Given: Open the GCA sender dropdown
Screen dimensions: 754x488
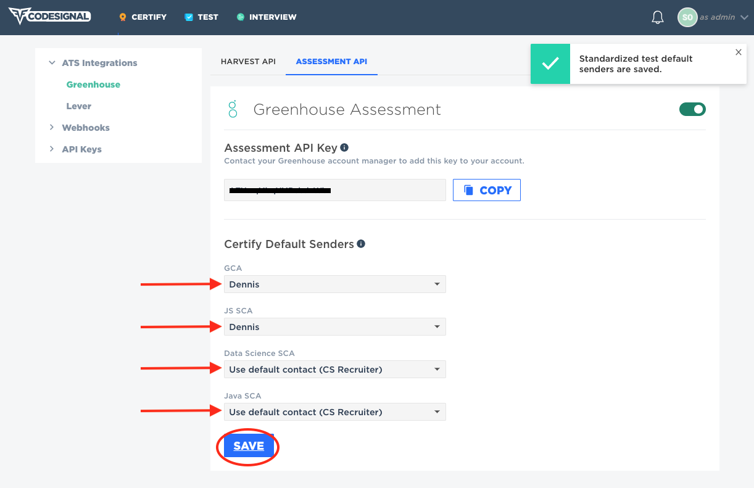Looking at the screenshot, I should coord(335,284).
